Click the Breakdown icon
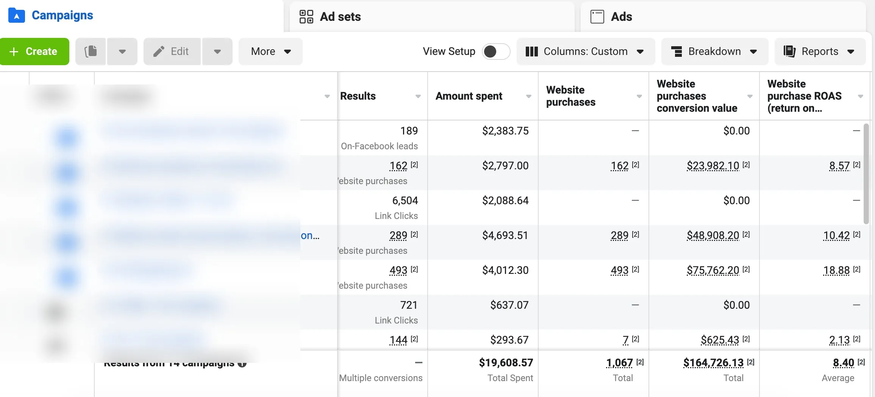Image resolution: width=875 pixels, height=397 pixels. [677, 52]
